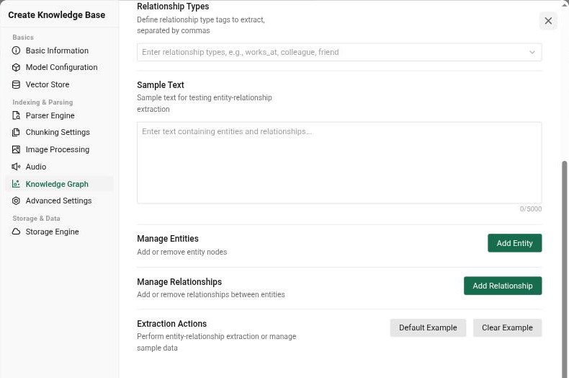Click the Sample Text heading
569x378 pixels.
click(161, 85)
